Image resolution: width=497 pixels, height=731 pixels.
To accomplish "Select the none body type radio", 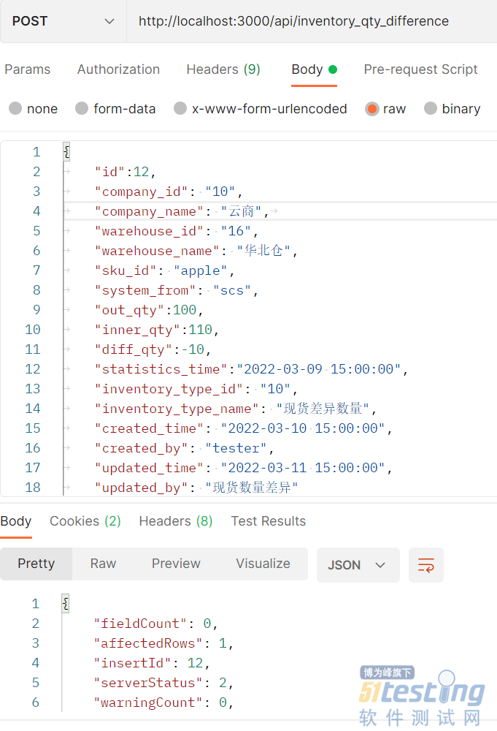I will coord(15,109).
